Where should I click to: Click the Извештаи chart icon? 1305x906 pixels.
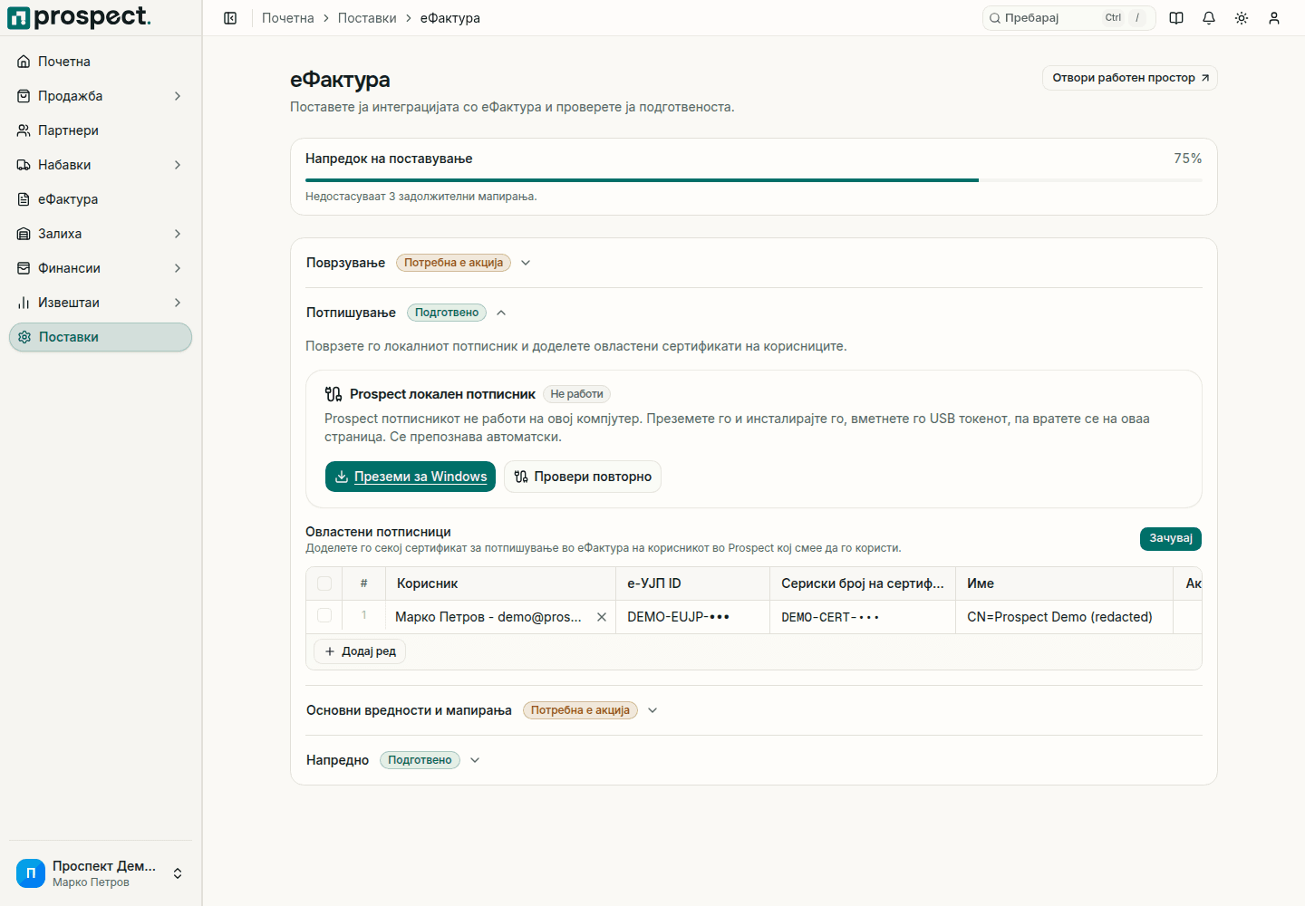(x=24, y=303)
